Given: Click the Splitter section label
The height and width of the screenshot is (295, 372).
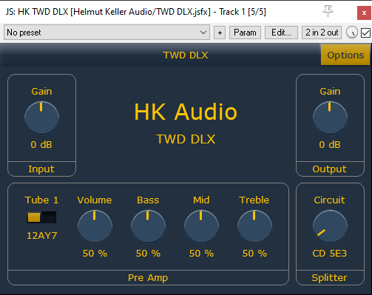Looking at the screenshot, I should coord(329,278).
